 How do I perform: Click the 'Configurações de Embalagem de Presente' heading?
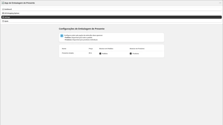pos(82,29)
